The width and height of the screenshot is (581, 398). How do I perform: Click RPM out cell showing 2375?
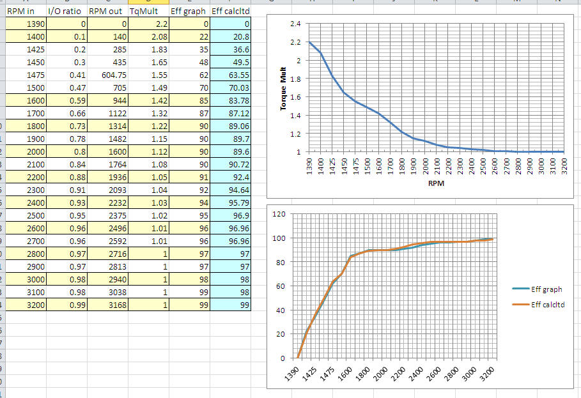(x=107, y=215)
